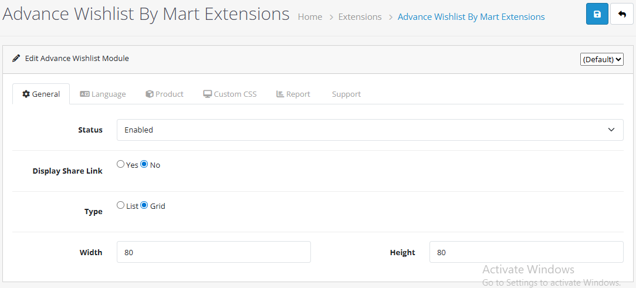Open the (Default) store selector
The width and height of the screenshot is (636, 288).
click(601, 59)
